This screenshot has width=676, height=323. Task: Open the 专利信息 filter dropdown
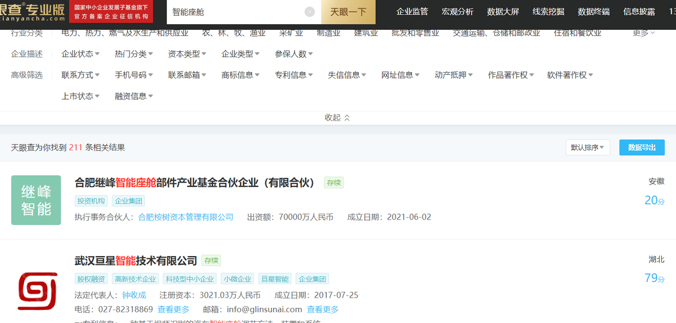(x=293, y=75)
